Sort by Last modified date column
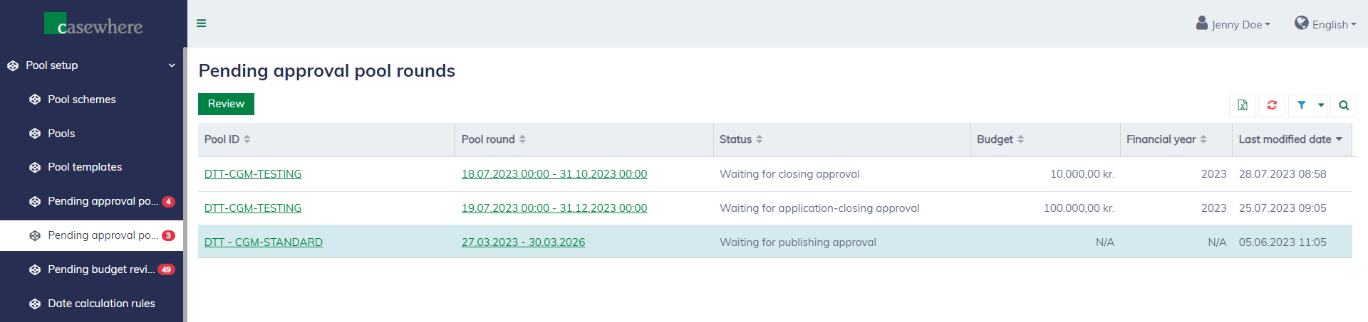Image resolution: width=1368 pixels, height=322 pixels. coord(1290,139)
